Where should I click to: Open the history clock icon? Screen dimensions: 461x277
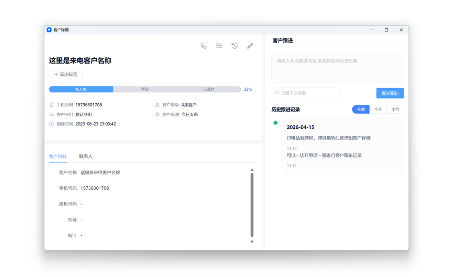coord(234,46)
